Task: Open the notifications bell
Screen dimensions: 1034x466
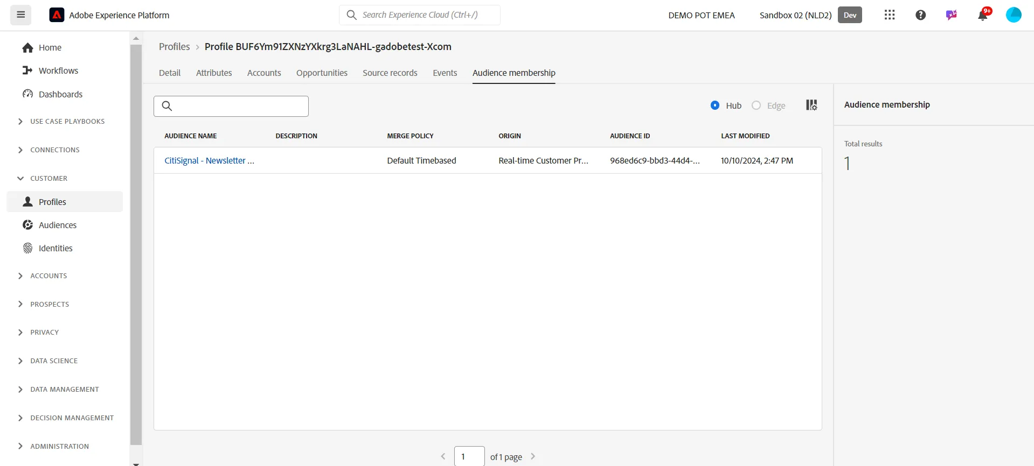Action: click(x=983, y=15)
